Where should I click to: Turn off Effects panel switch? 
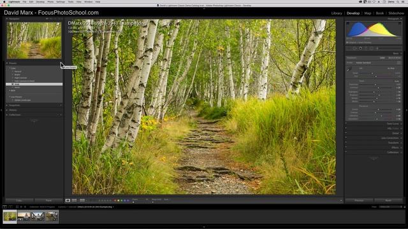346,148
